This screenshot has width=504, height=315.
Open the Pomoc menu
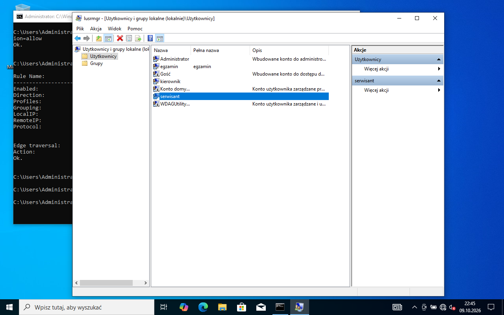click(x=135, y=29)
